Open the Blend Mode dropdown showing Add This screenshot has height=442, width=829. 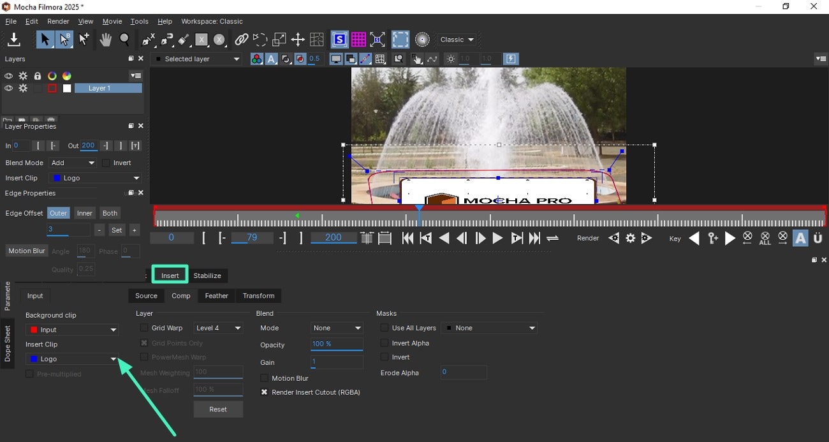click(72, 162)
